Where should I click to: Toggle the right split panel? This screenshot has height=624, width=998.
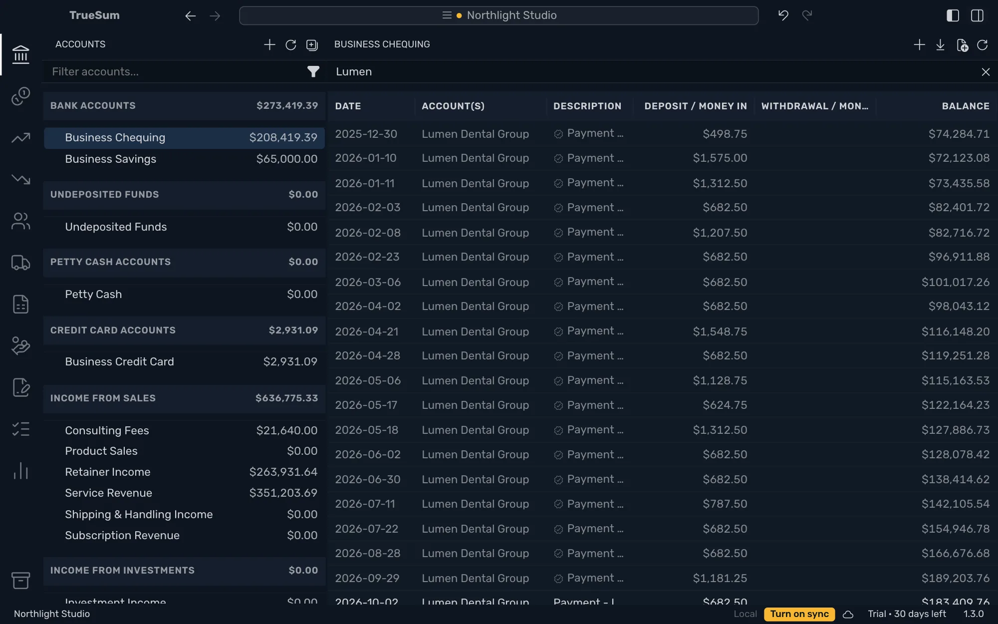pos(977,15)
